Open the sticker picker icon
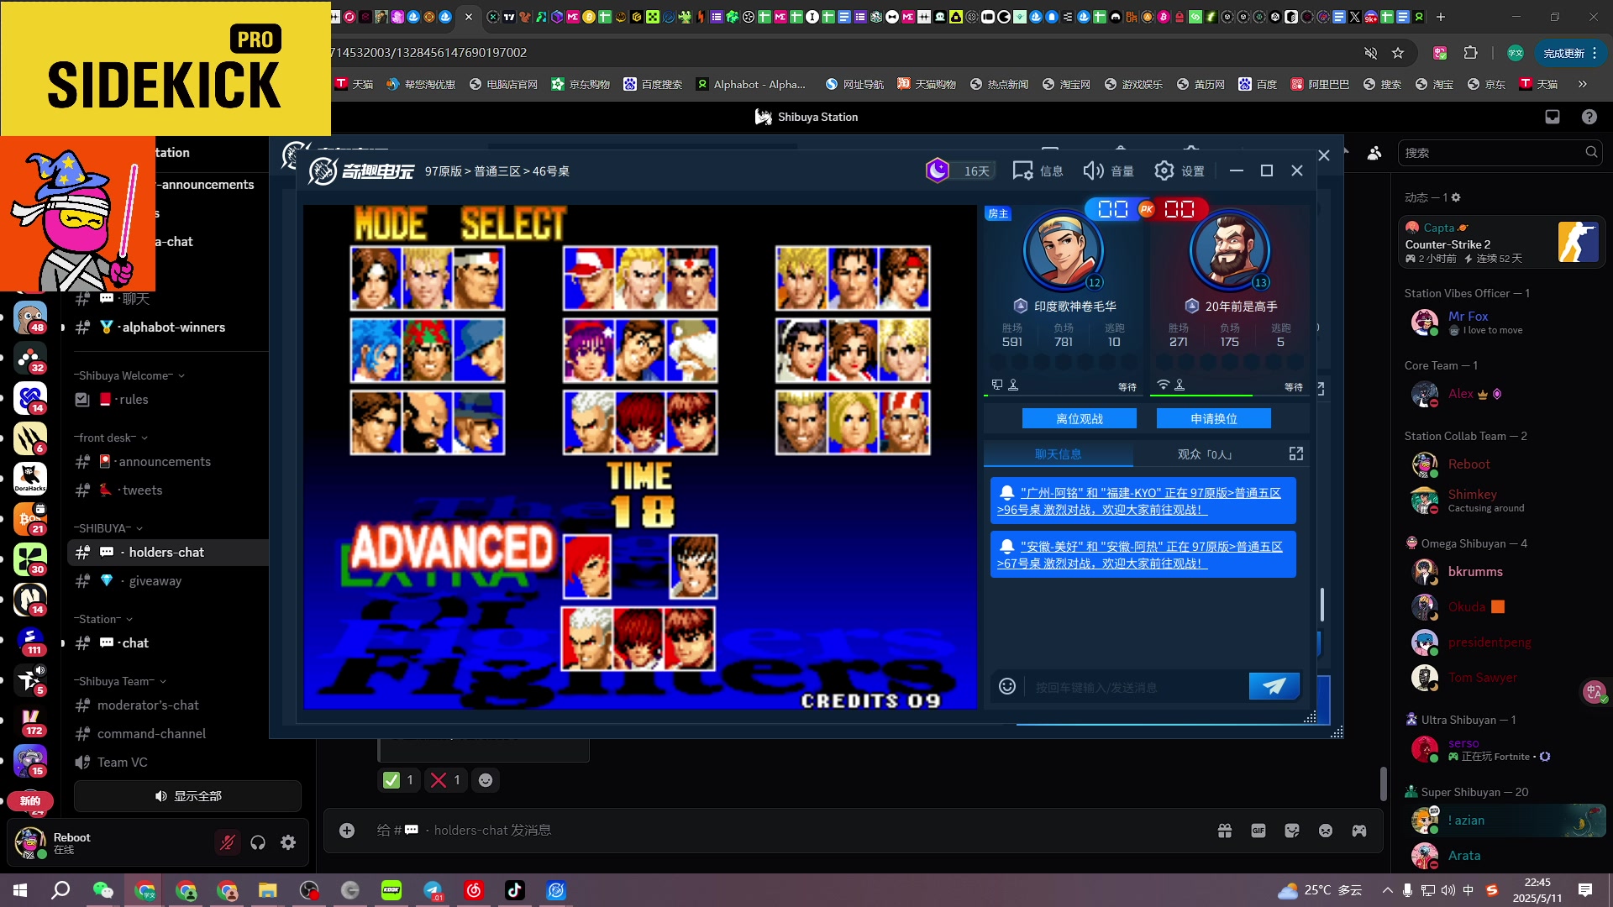The image size is (1613, 907). [x=1292, y=831]
